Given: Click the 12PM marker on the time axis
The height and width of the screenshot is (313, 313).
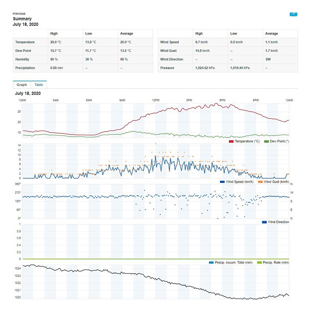Looking at the screenshot, I should 156,101.
